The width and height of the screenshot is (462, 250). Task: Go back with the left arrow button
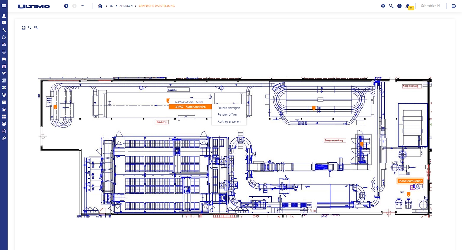[x=66, y=6]
